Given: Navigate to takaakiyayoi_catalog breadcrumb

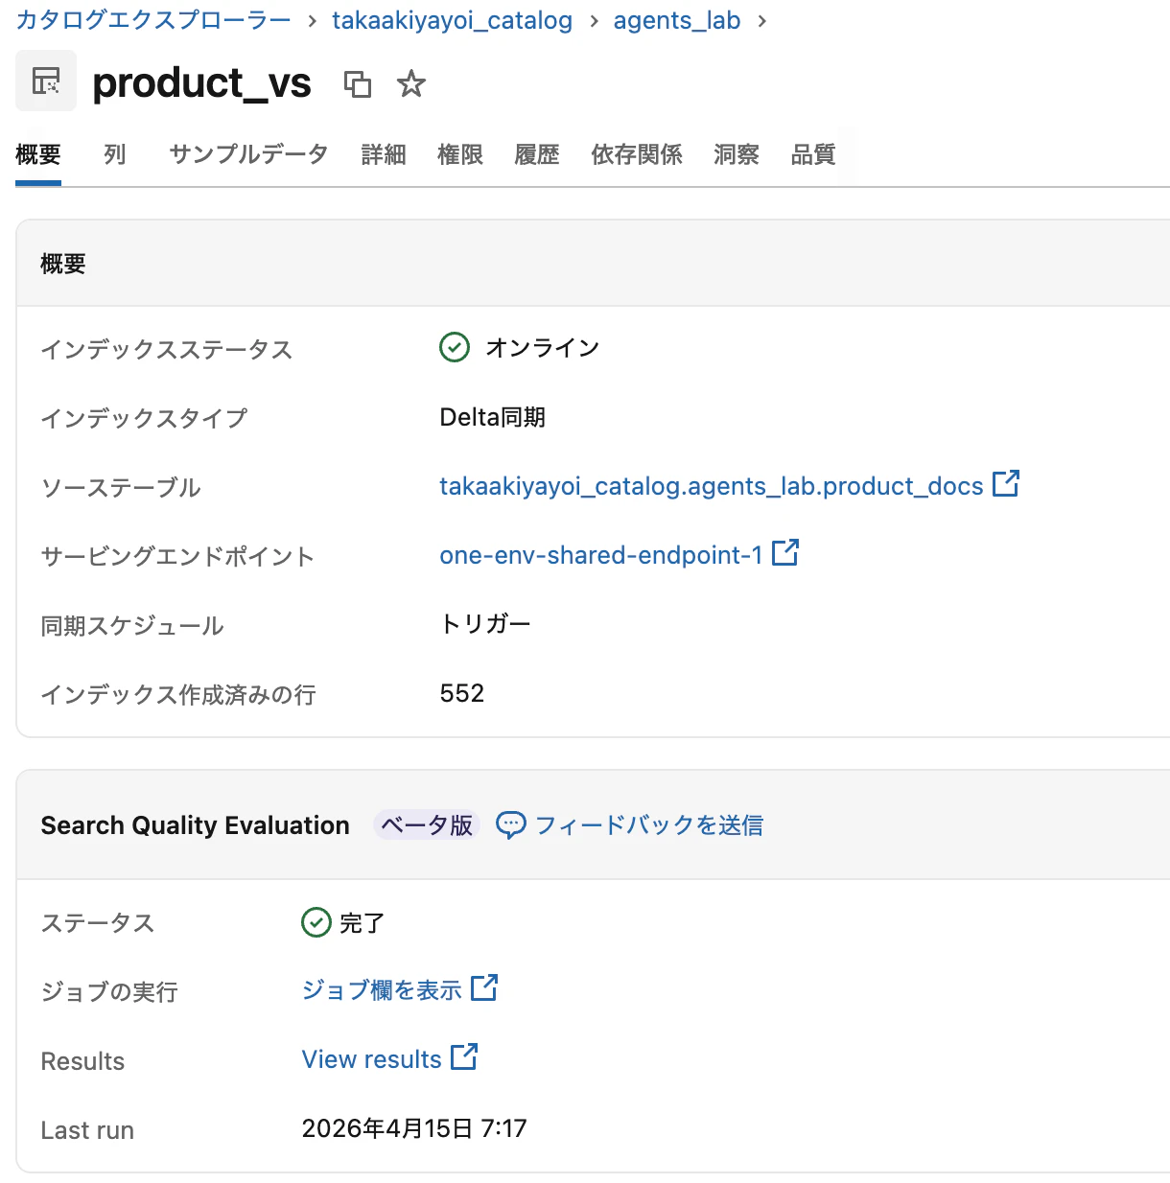Looking at the screenshot, I should click(x=452, y=20).
